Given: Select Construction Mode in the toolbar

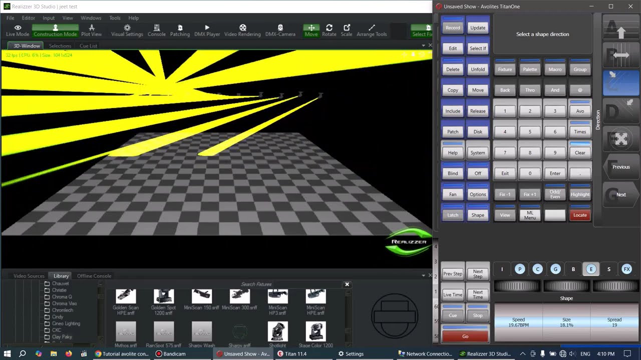Looking at the screenshot, I should click(x=55, y=30).
